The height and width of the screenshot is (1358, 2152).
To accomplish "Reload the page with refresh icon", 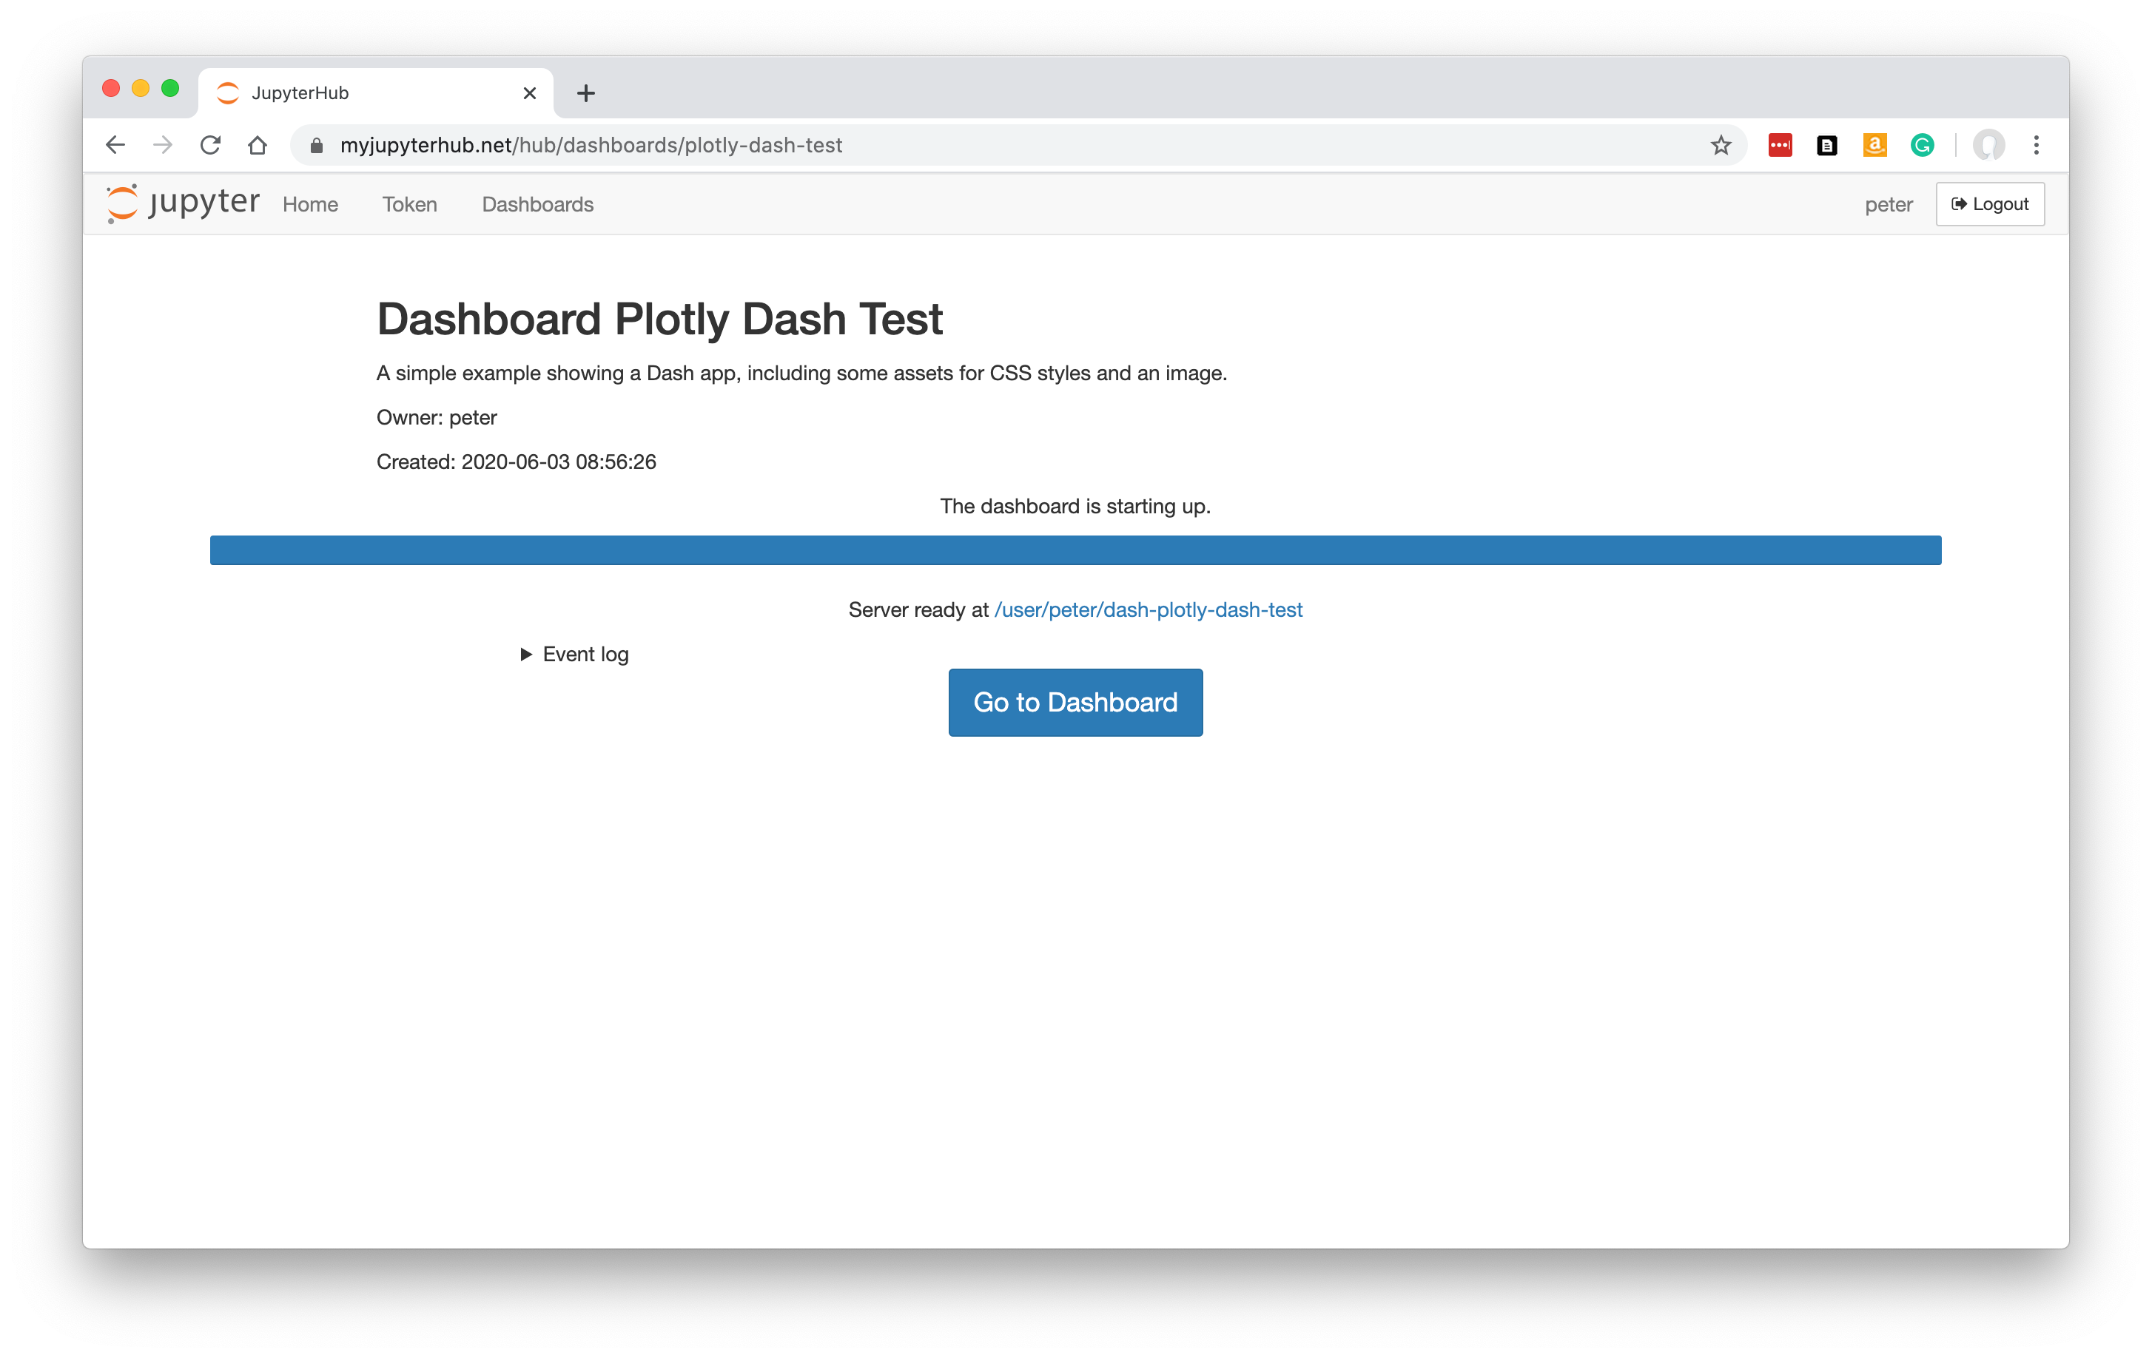I will [210, 145].
